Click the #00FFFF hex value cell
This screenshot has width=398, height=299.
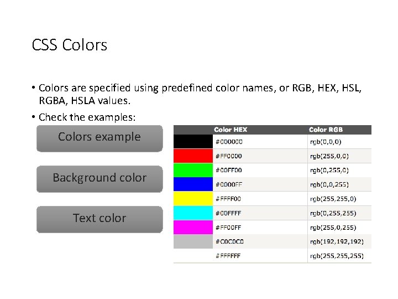pyautogui.click(x=228, y=213)
